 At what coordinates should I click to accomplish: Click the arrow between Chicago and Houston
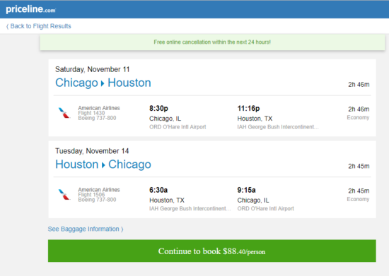coord(103,83)
